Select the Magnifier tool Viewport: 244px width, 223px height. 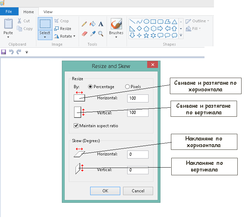click(x=101, y=34)
